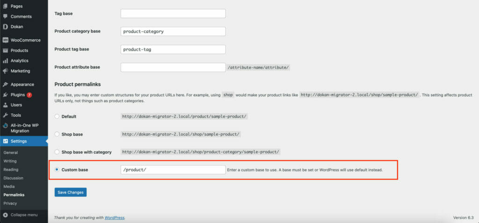Click the Analytics bar chart icon
This screenshot has height=223, width=479.
pos(5,60)
